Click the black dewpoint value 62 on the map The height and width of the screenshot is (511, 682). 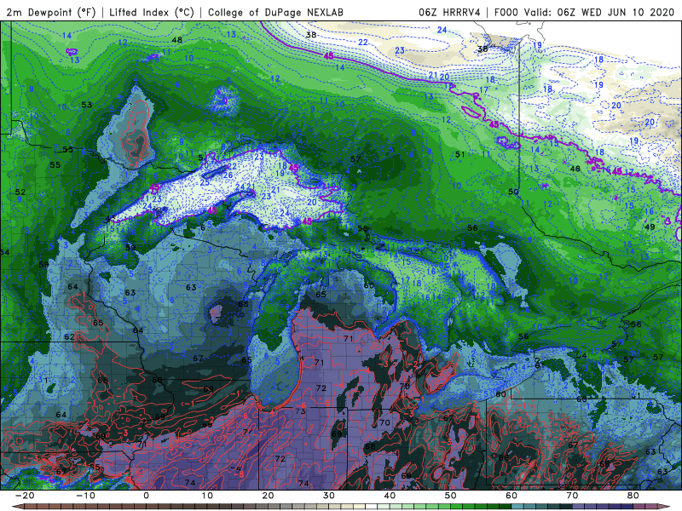[69, 336]
